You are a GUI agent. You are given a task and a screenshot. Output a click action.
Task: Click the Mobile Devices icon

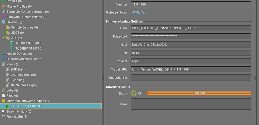click(3, 54)
